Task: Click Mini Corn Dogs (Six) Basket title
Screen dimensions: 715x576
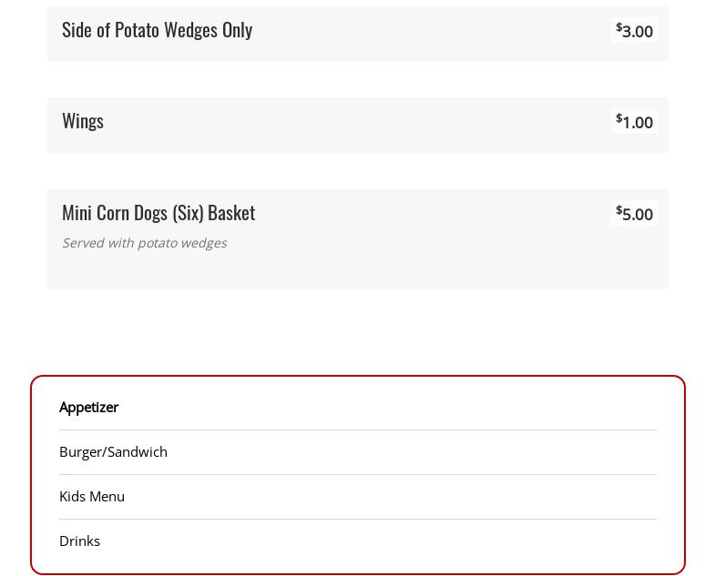Action: pos(158,212)
